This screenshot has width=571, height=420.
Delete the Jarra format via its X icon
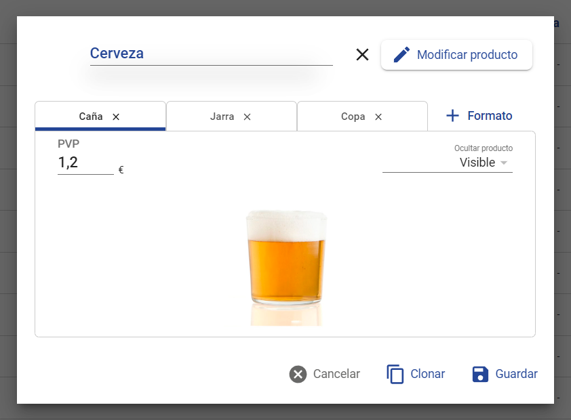pos(248,117)
